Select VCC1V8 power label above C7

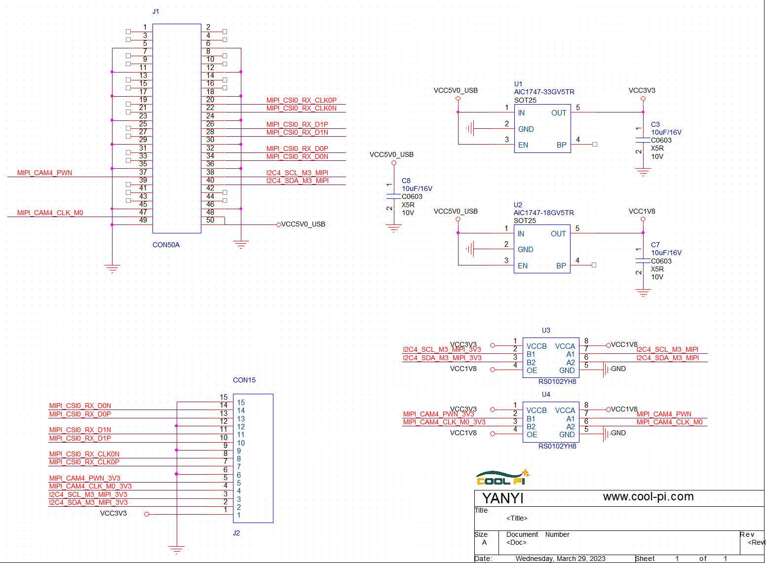point(642,211)
